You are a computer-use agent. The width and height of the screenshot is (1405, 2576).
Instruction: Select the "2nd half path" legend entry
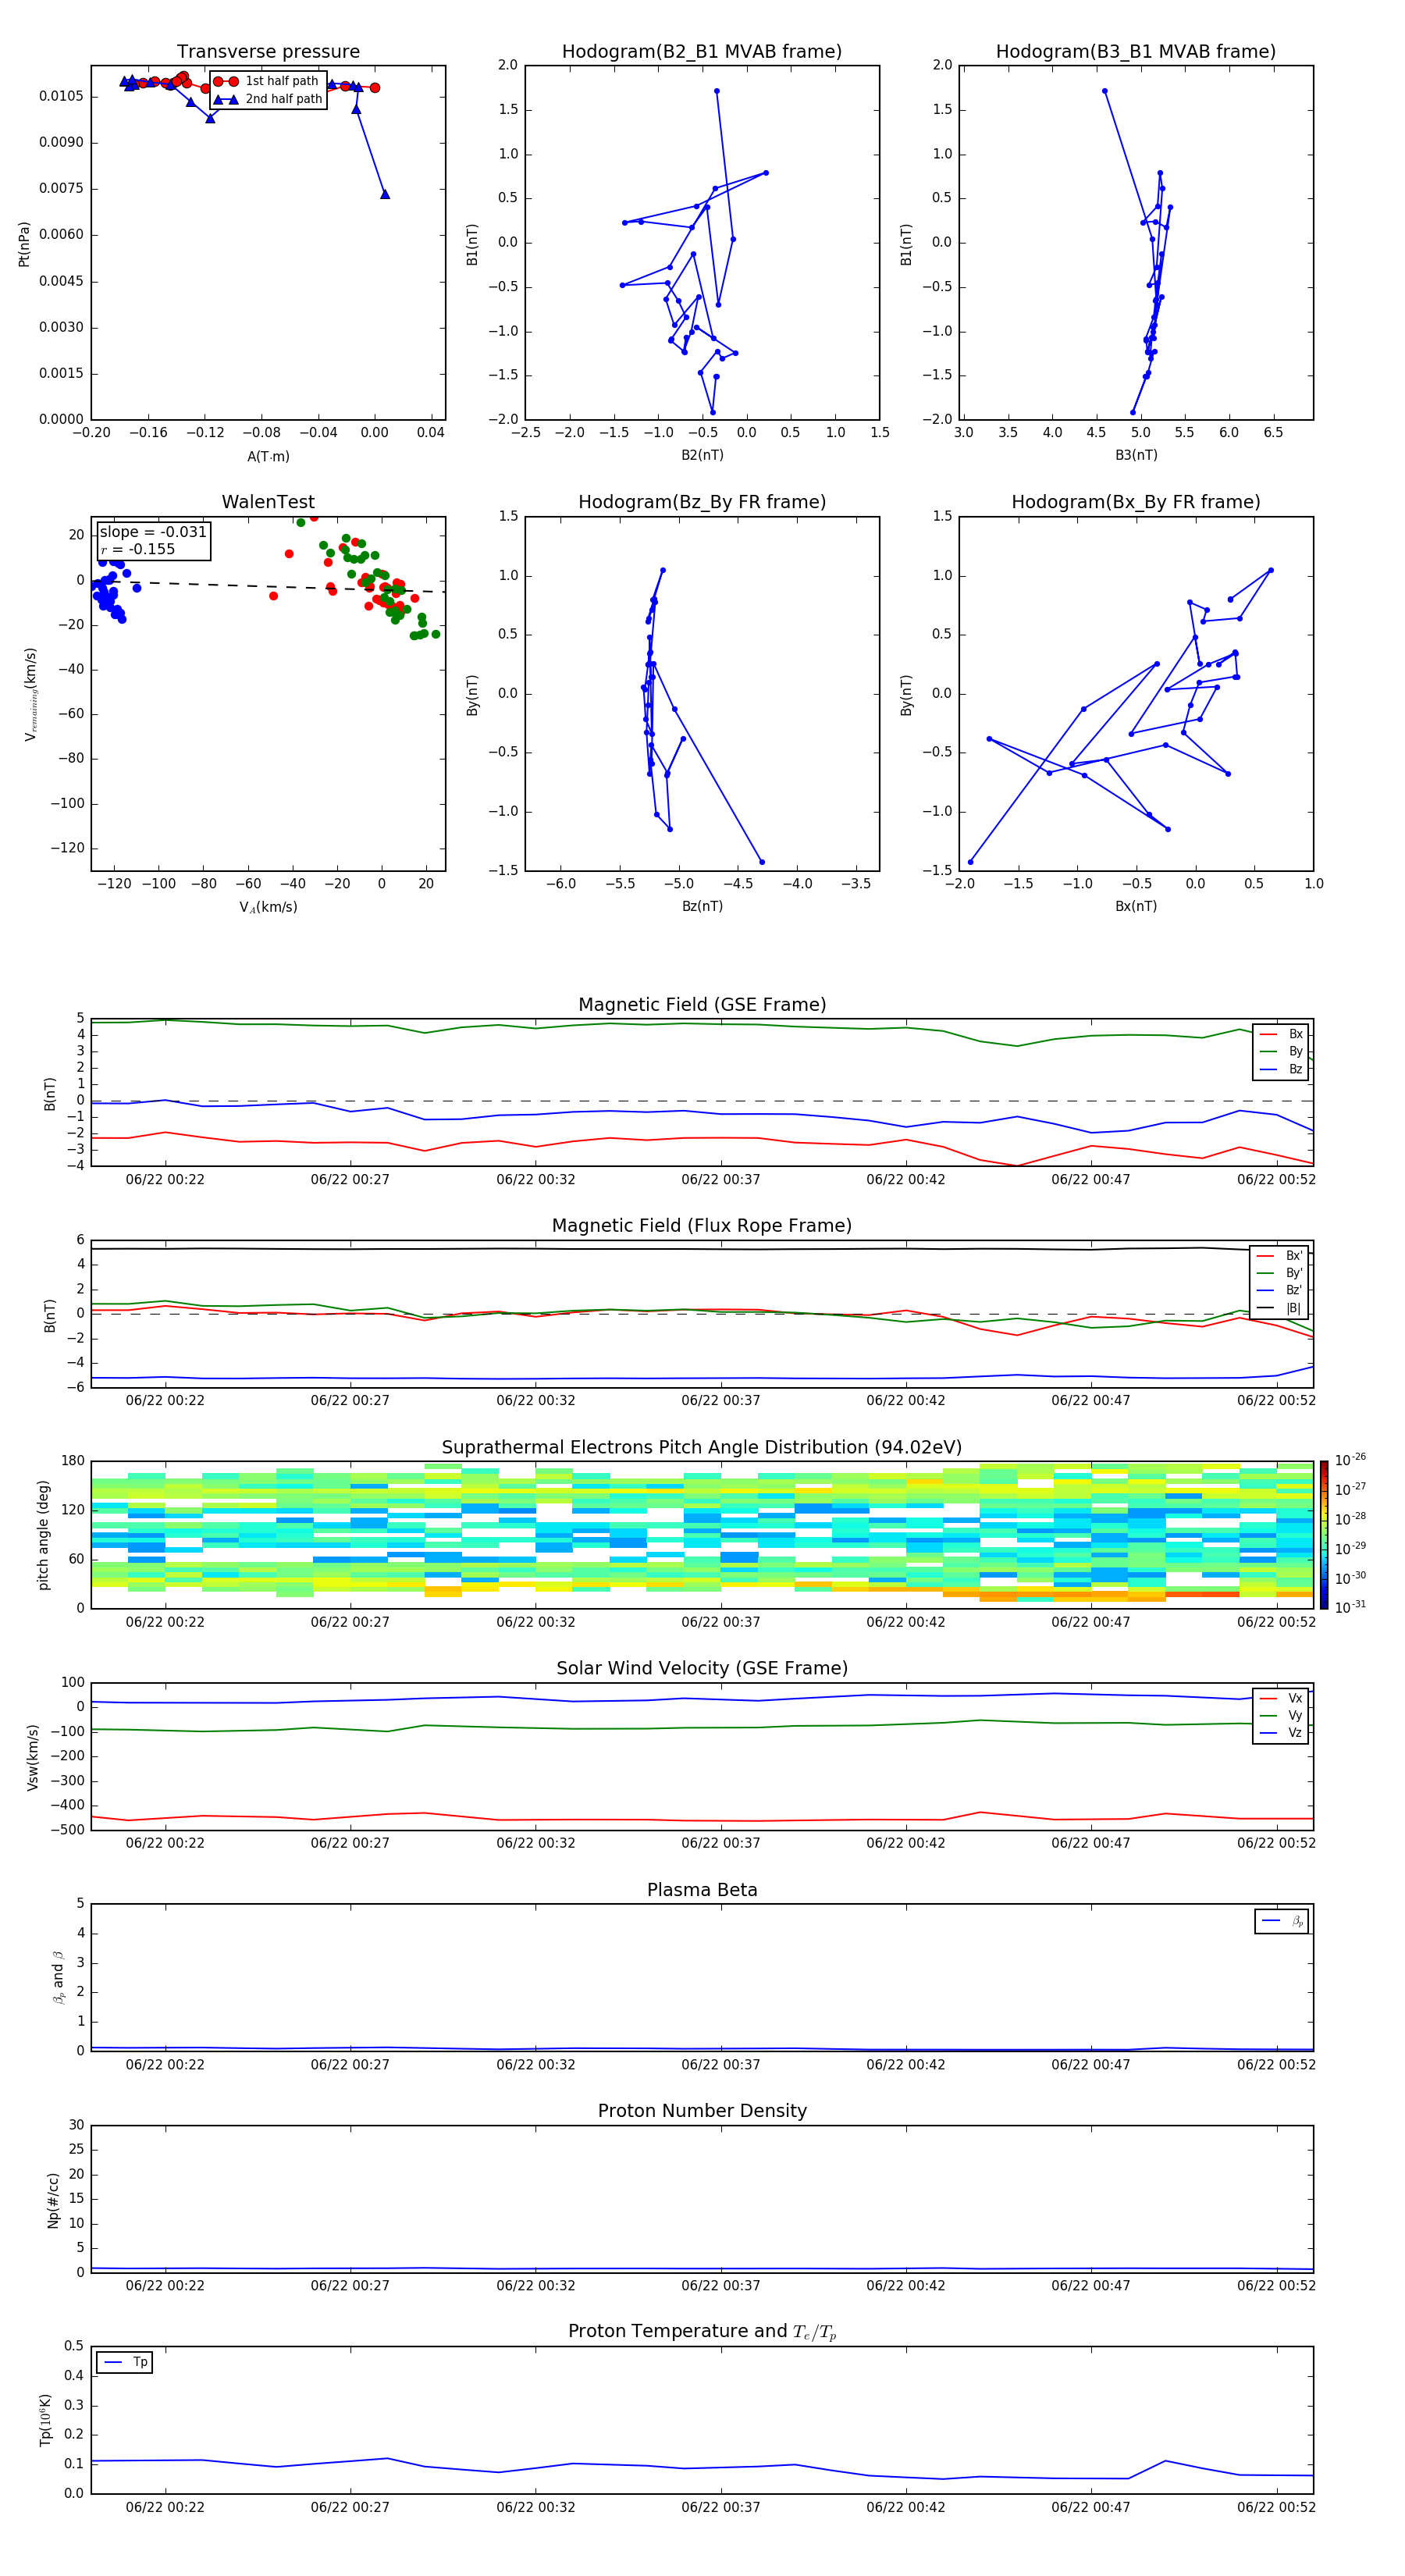click(x=267, y=99)
